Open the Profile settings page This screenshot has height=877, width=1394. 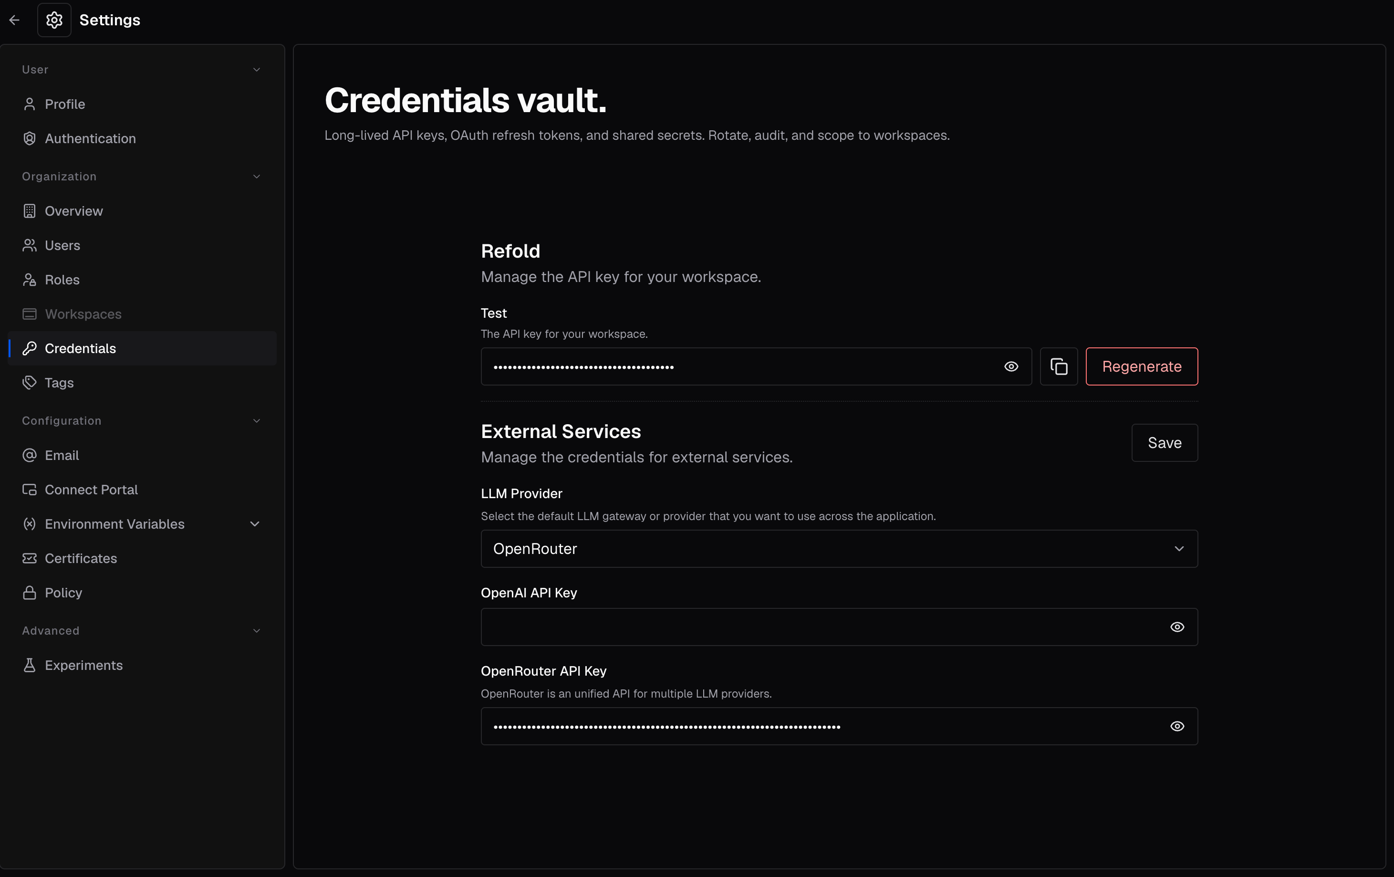click(x=143, y=104)
